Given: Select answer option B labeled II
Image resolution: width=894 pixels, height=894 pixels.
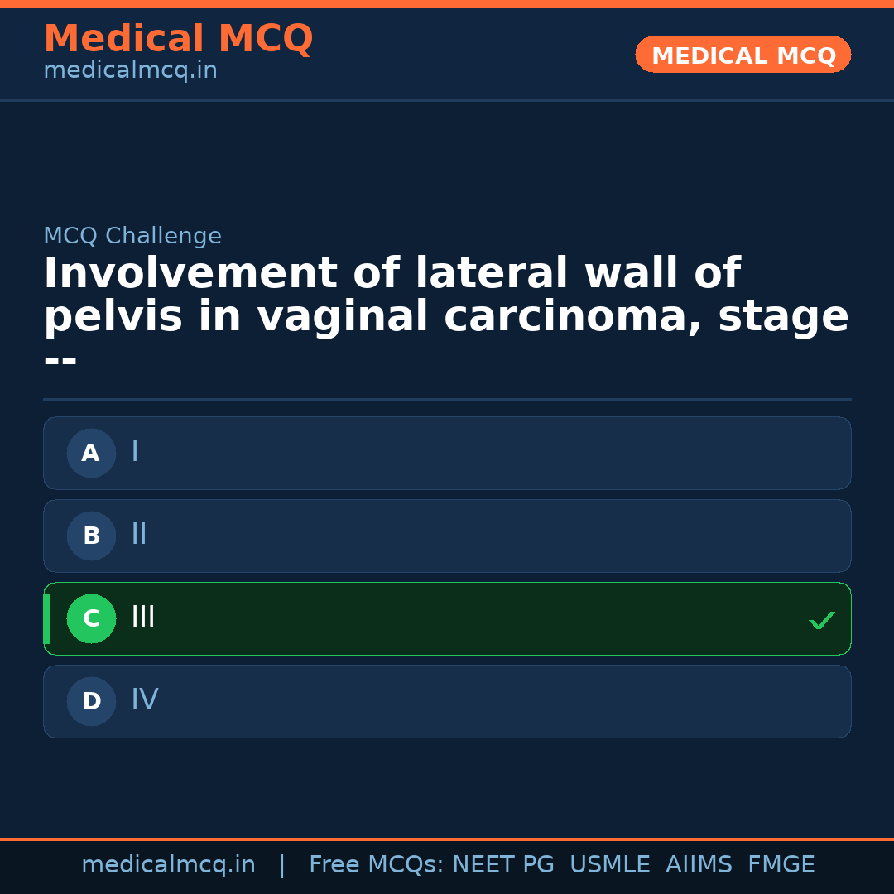Looking at the screenshot, I should pos(447,536).
